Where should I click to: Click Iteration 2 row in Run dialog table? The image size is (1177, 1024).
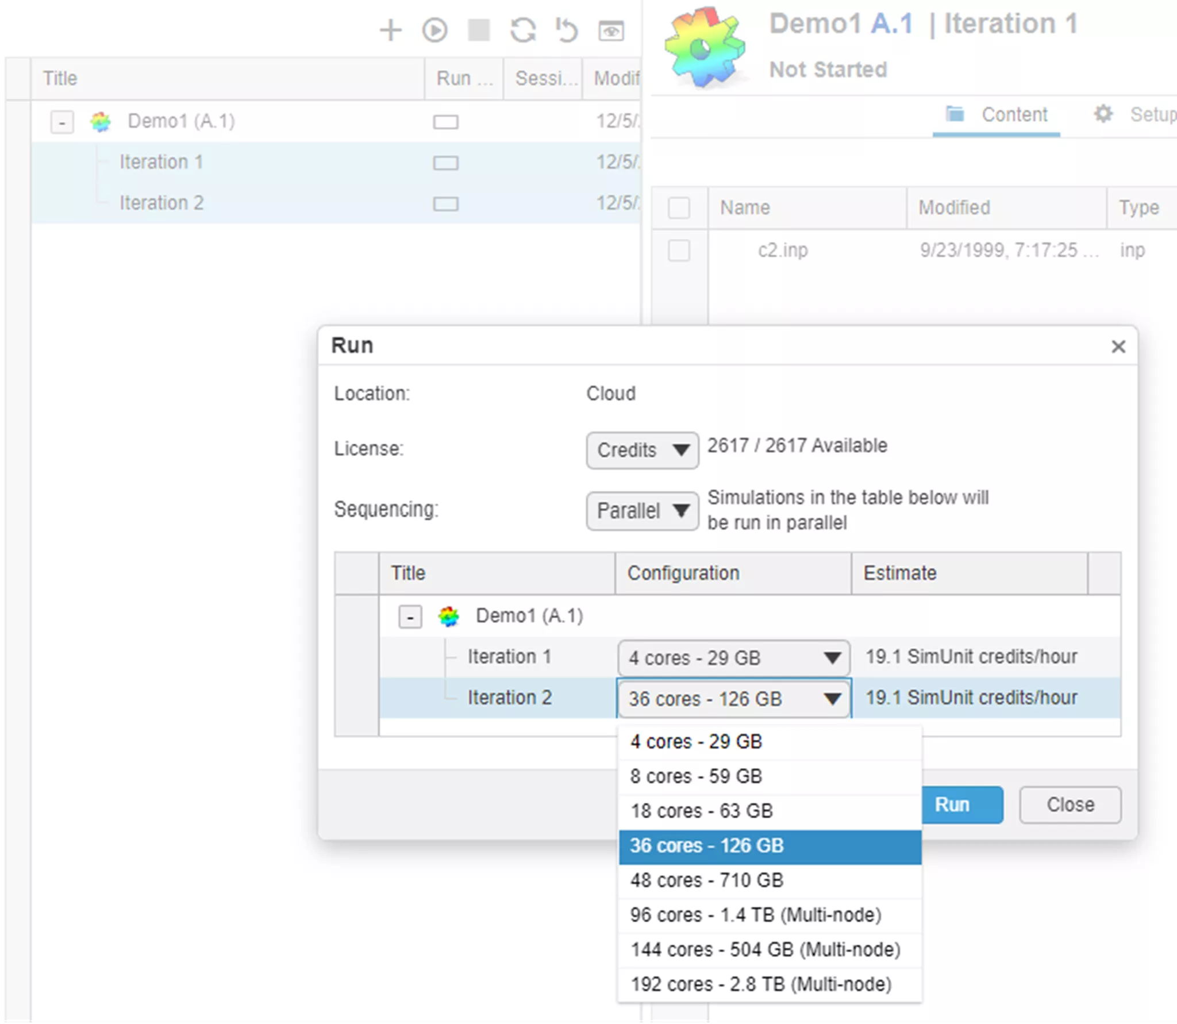click(x=749, y=698)
